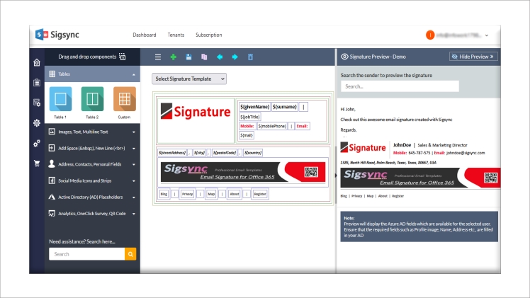
Task: Click the Blog link in editor
Action: pyautogui.click(x=164, y=194)
